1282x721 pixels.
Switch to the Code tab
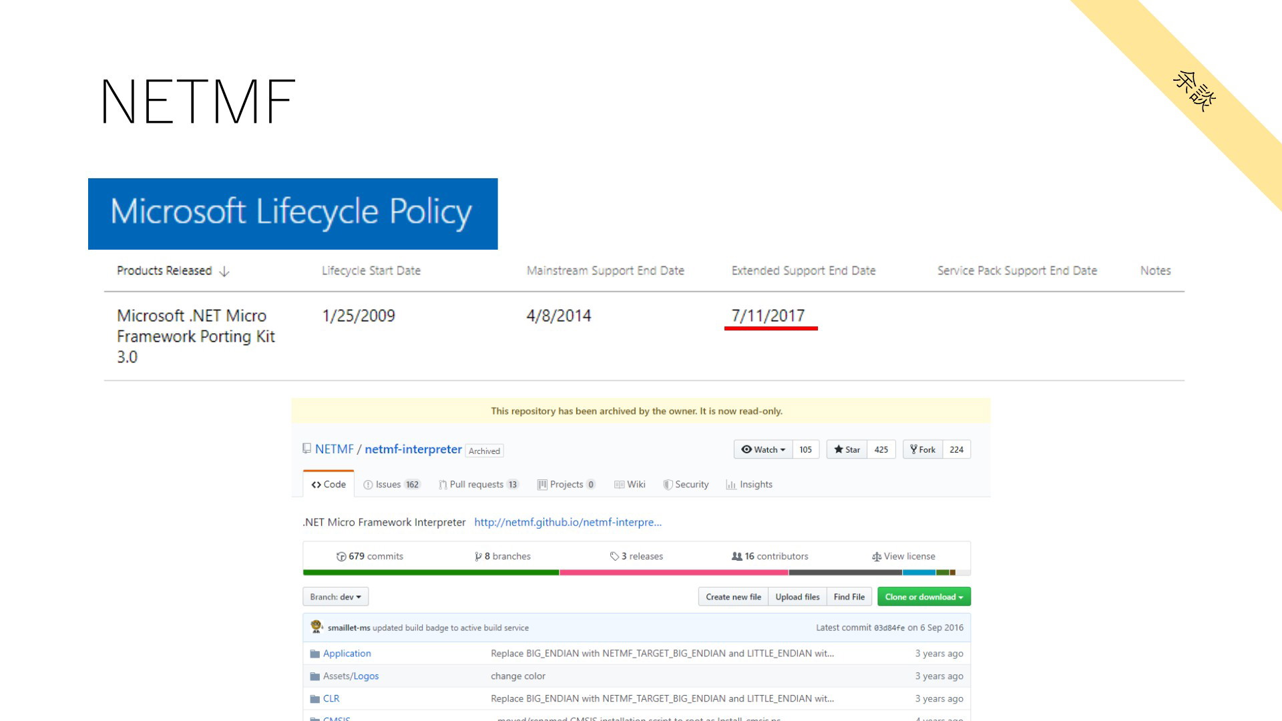[329, 485]
